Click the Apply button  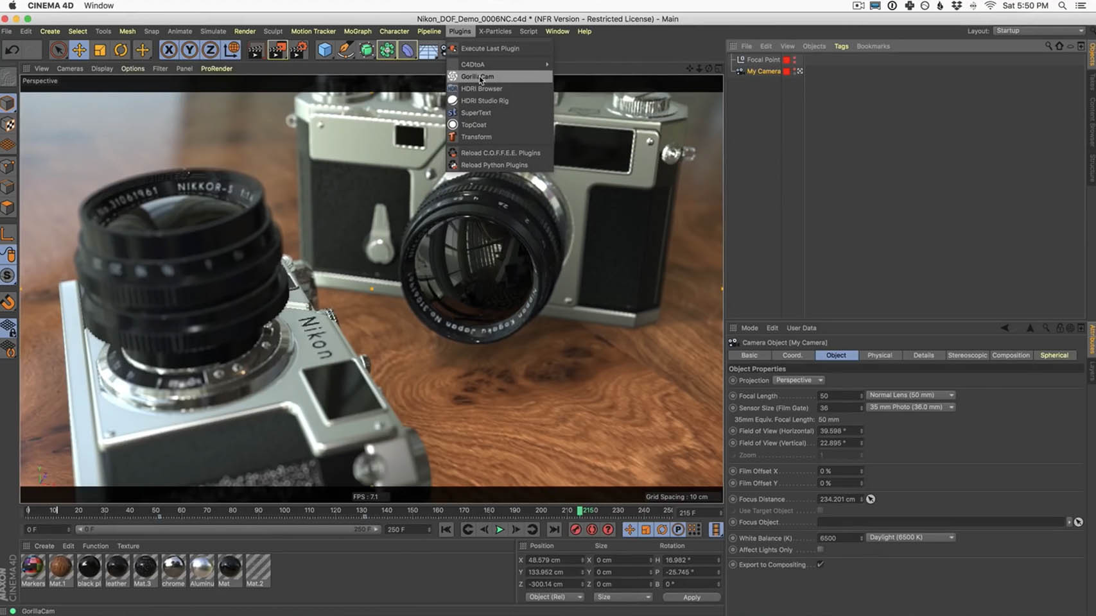pyautogui.click(x=692, y=597)
